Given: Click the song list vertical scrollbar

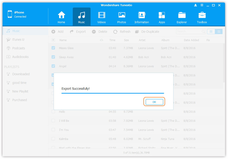Looking at the screenshot, I should (224, 64).
